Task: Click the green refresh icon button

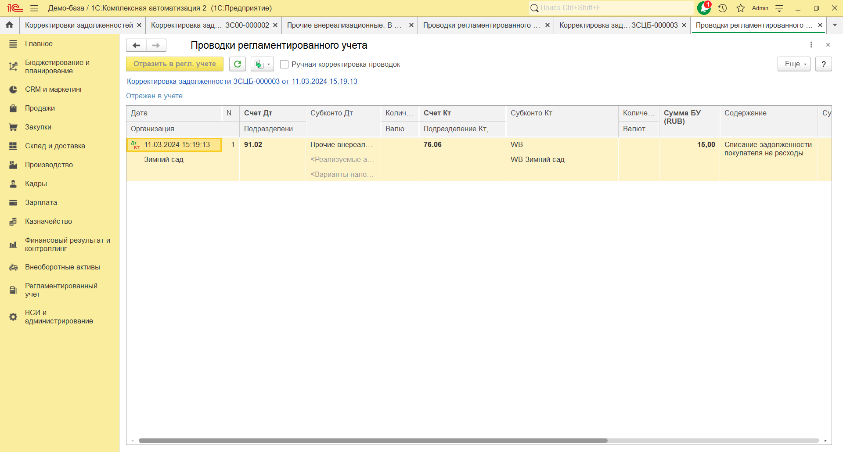Action: [238, 64]
